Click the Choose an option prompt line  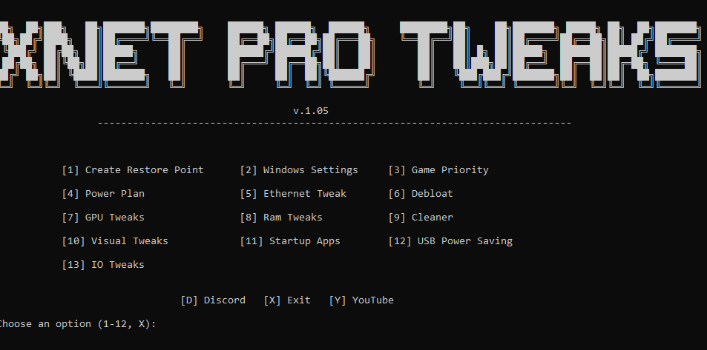76,324
